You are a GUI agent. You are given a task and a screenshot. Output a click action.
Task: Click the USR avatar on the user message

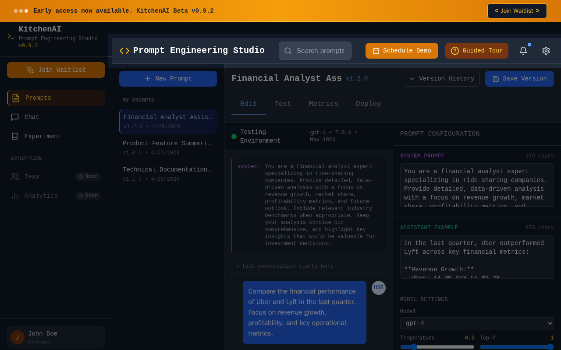(379, 288)
